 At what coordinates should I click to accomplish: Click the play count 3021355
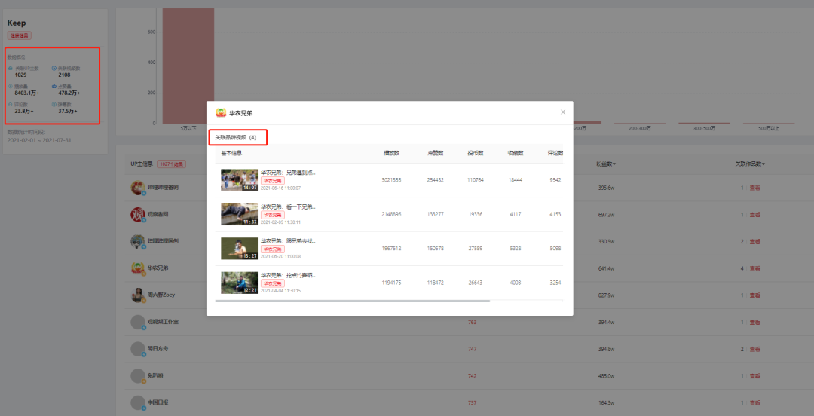point(391,179)
